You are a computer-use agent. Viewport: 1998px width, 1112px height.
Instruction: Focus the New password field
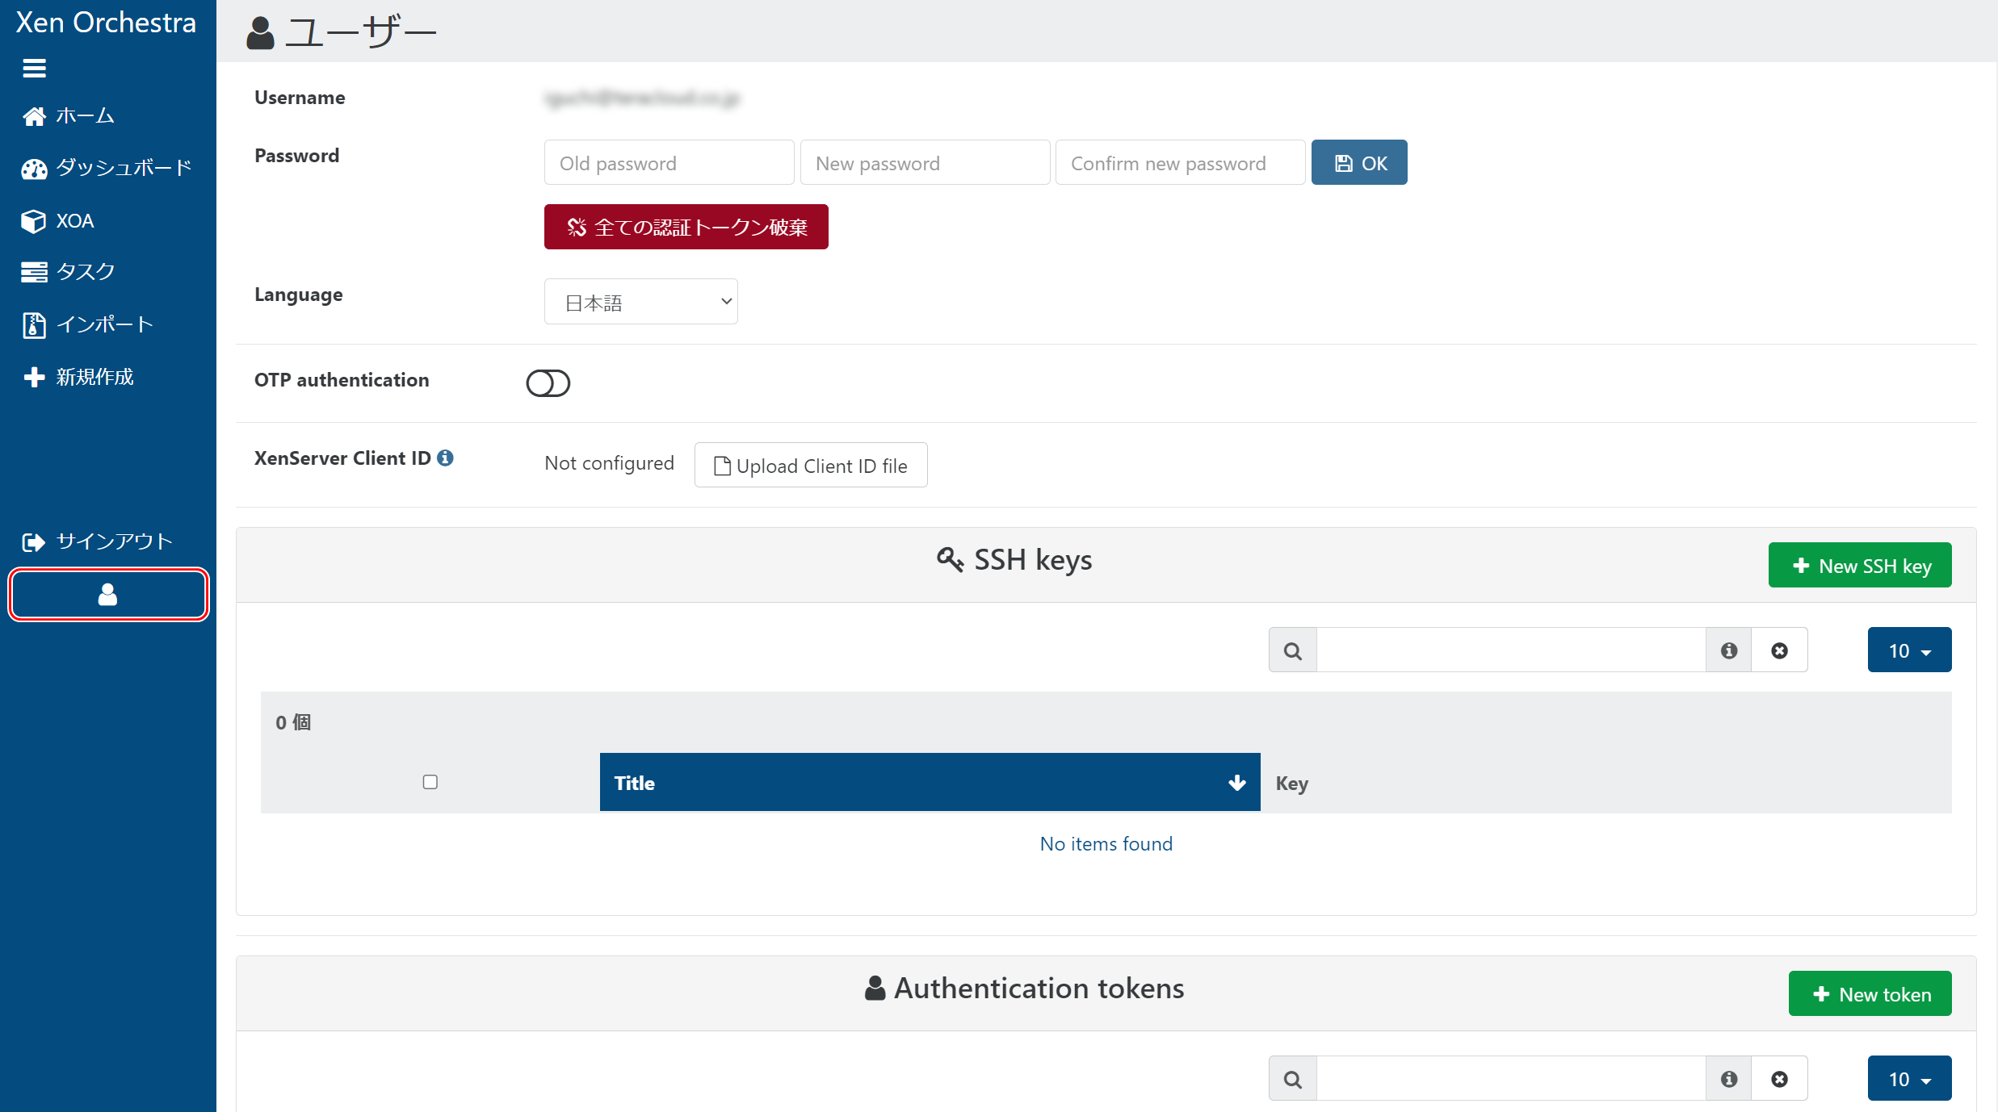925,163
